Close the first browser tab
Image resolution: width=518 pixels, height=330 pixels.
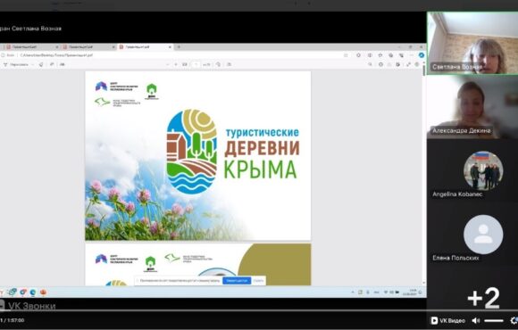click(x=57, y=47)
